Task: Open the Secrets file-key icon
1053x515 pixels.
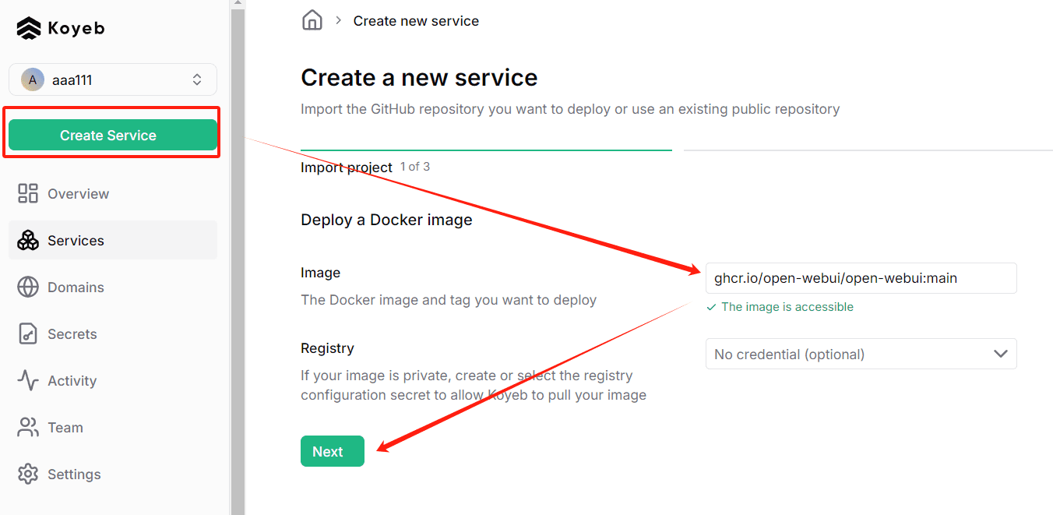Action: point(28,333)
